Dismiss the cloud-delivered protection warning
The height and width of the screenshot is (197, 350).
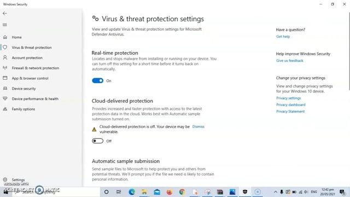(198, 126)
